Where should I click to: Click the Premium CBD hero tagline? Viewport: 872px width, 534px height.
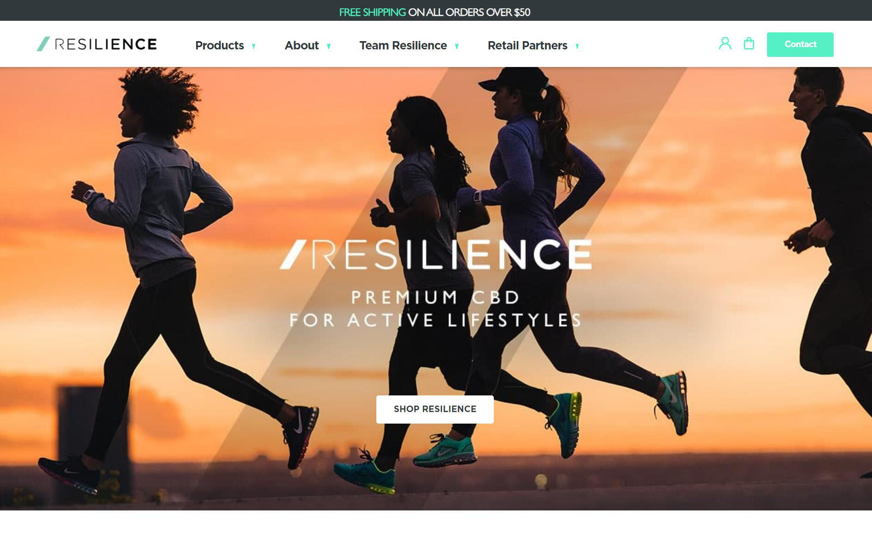(435, 309)
